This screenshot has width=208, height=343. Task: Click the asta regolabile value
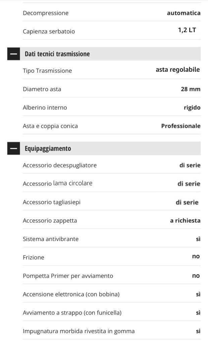[x=177, y=70]
